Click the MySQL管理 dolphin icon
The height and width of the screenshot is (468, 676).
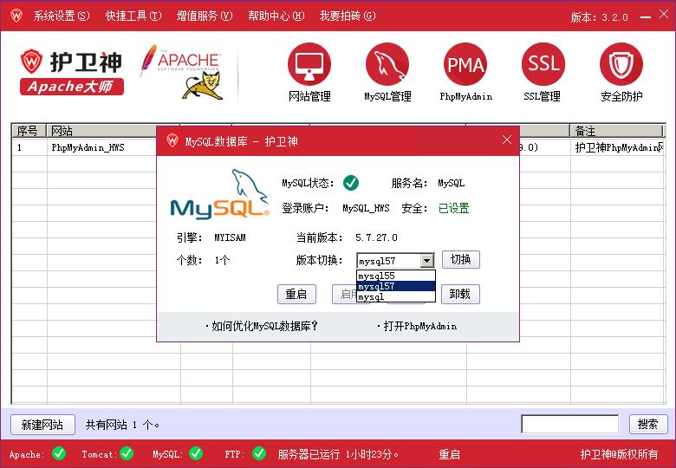click(387, 65)
